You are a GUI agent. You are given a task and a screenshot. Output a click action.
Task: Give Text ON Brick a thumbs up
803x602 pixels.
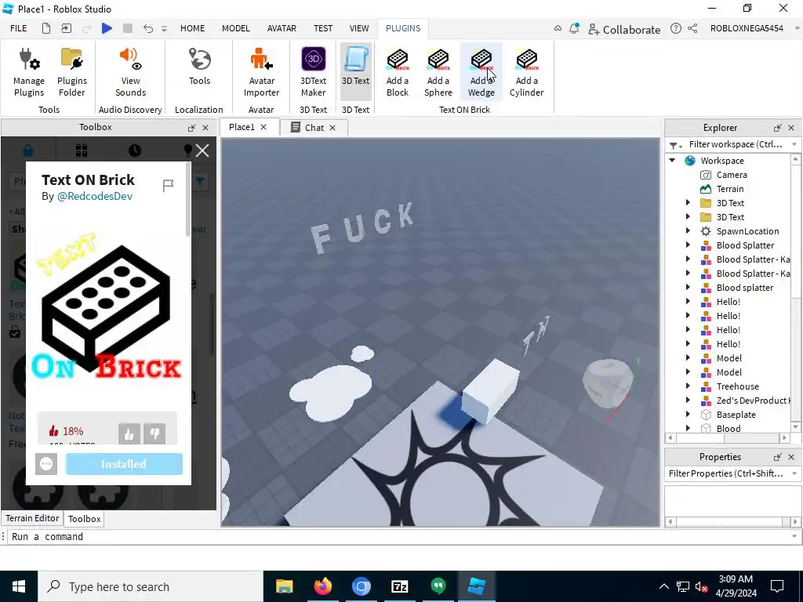[x=129, y=434]
